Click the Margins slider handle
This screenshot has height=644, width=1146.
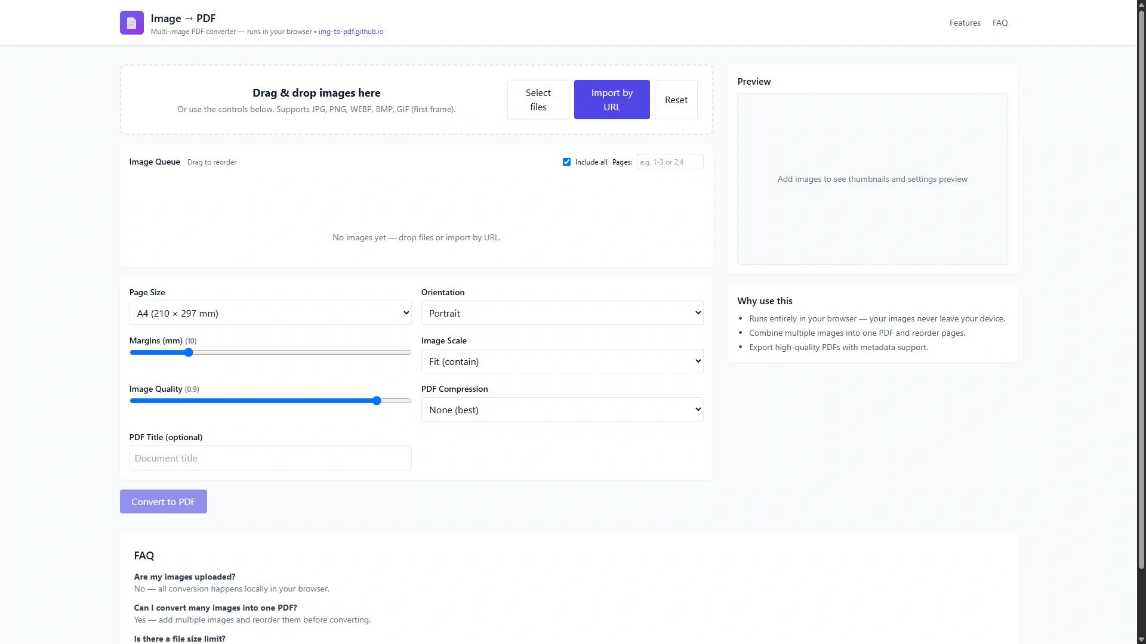click(189, 352)
